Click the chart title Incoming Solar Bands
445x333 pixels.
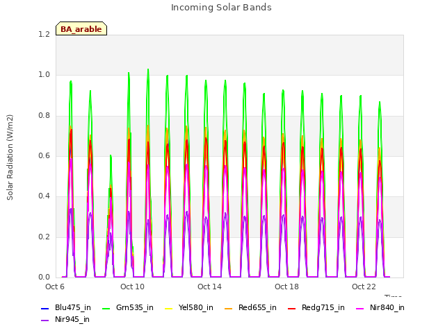point(221,8)
